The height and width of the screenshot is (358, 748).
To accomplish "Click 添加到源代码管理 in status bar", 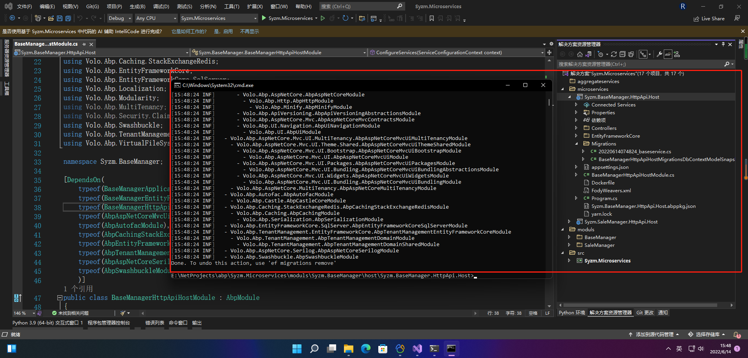I will coord(654,335).
